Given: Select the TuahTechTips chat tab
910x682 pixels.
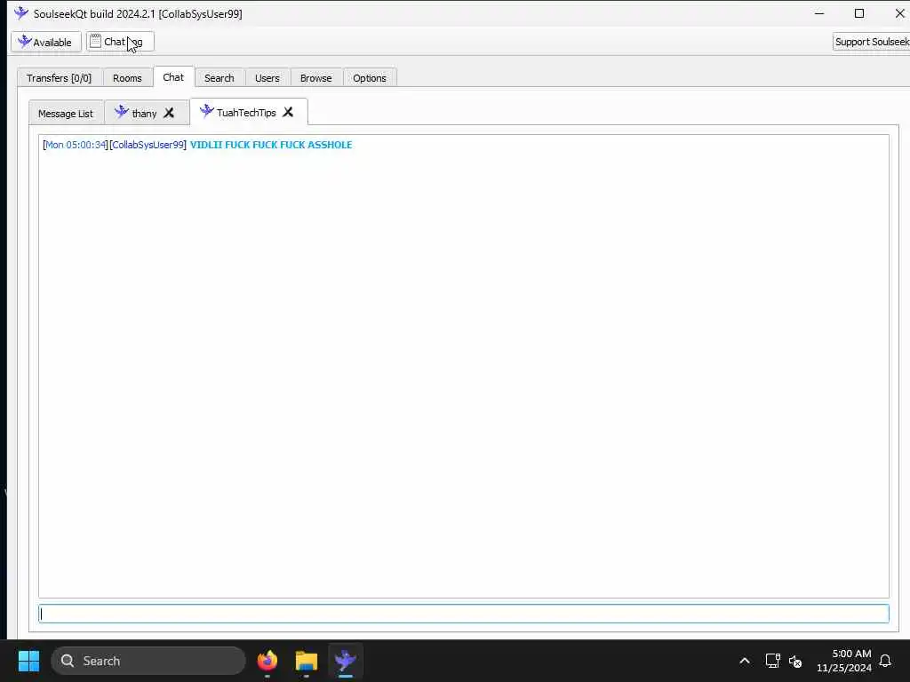Looking at the screenshot, I should 245,113.
